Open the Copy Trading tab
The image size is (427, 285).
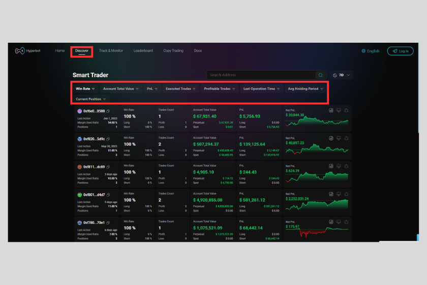pyautogui.click(x=173, y=51)
